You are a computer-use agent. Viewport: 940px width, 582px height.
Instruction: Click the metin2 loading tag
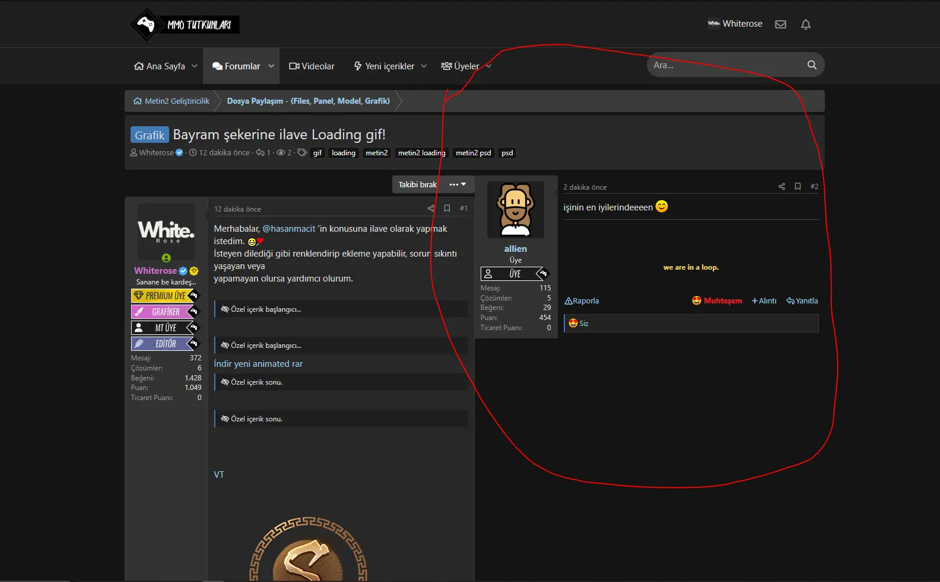point(422,153)
